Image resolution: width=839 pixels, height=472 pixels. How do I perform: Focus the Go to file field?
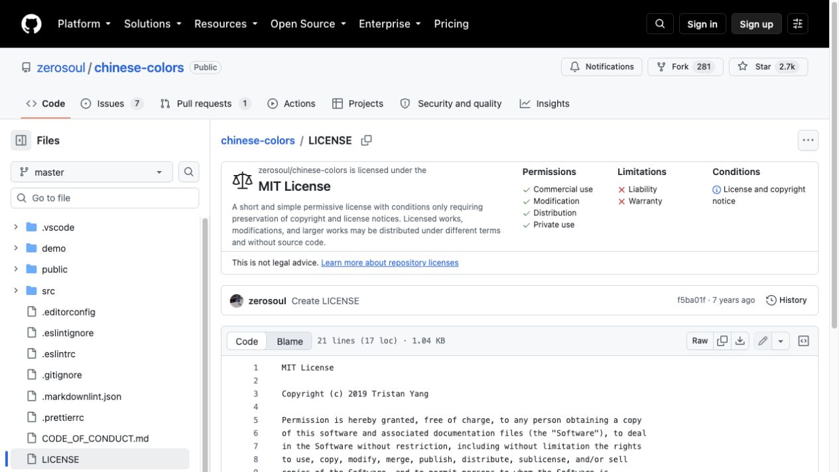coord(105,198)
